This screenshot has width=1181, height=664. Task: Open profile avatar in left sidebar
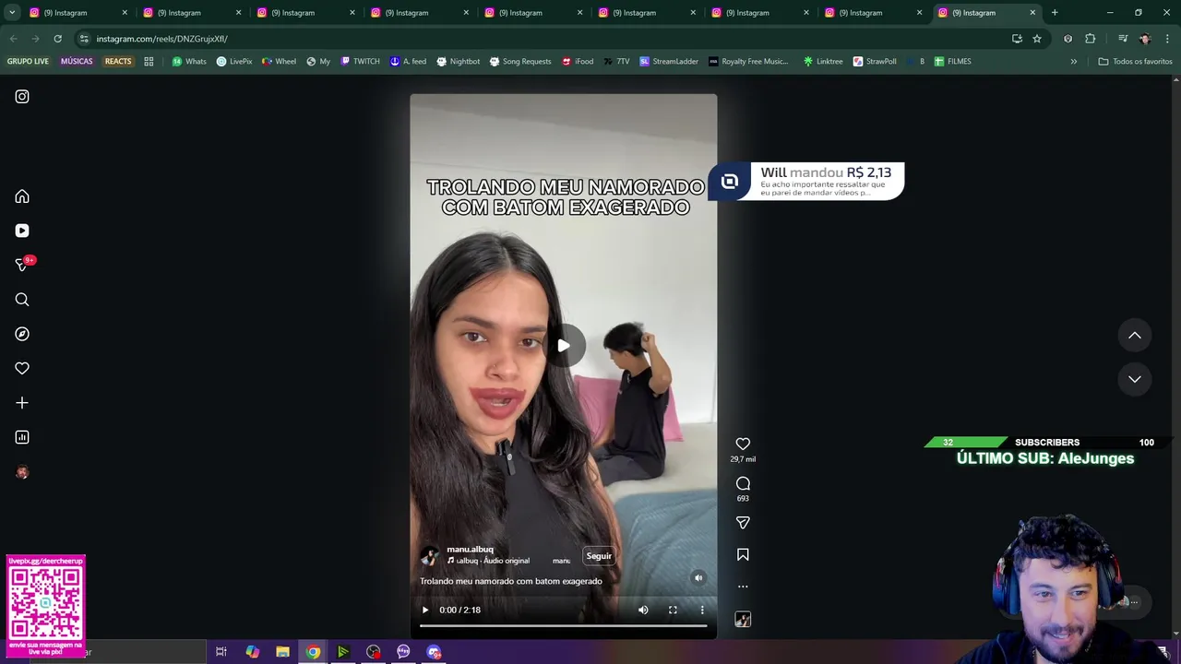22,472
